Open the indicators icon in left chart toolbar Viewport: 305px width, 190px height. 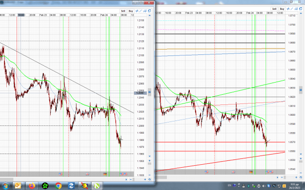click(x=145, y=11)
